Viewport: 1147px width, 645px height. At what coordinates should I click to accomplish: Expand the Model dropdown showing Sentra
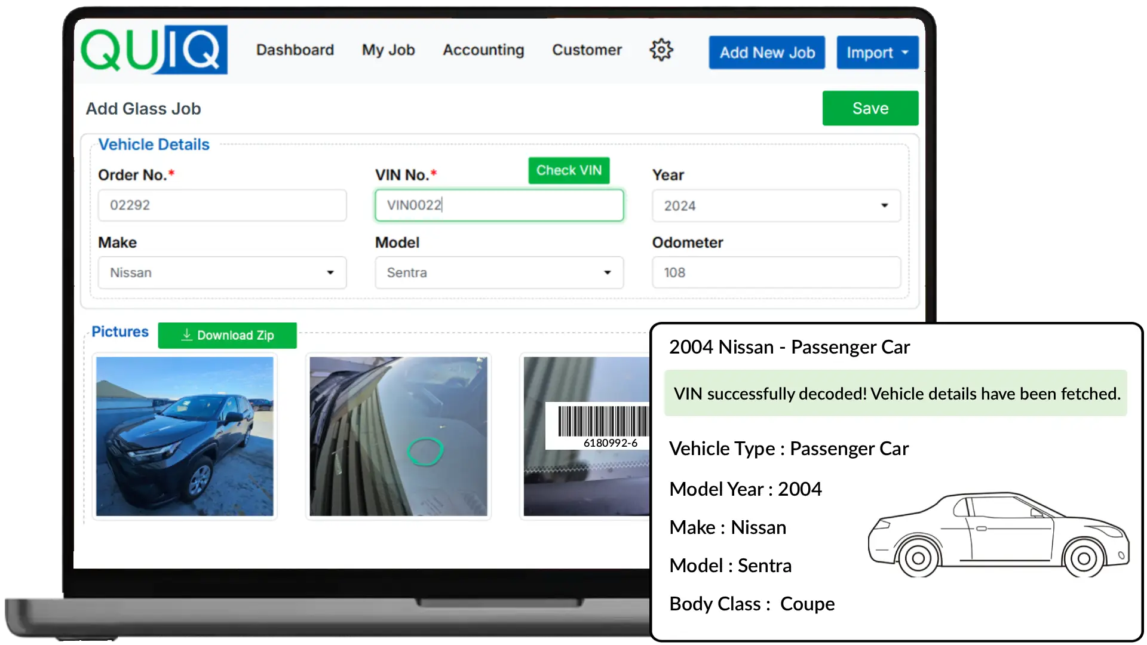pyautogui.click(x=499, y=273)
